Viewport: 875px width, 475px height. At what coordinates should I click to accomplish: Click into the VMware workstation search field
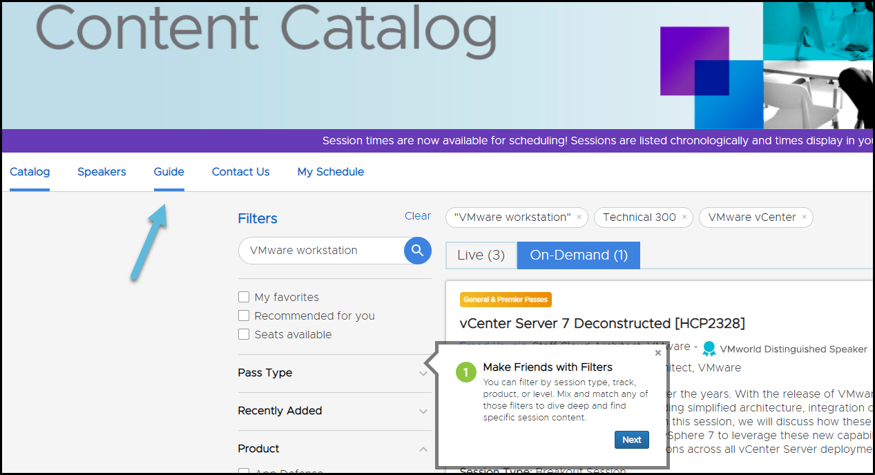pyautogui.click(x=321, y=251)
